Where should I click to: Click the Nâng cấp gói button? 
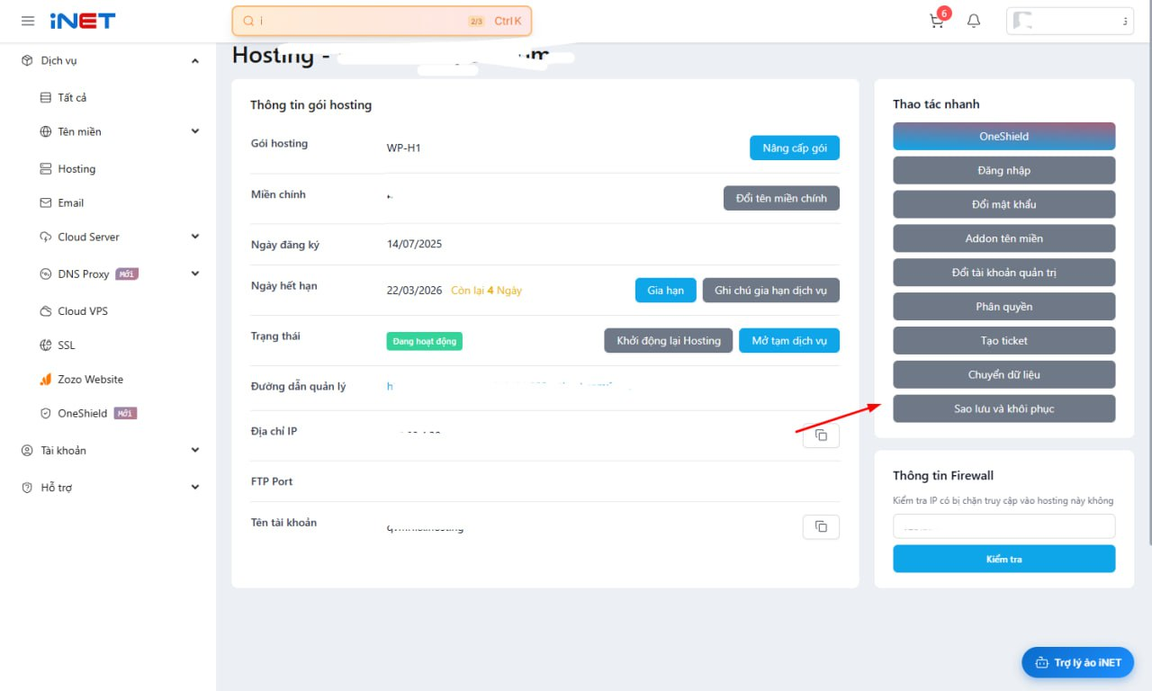click(x=795, y=148)
